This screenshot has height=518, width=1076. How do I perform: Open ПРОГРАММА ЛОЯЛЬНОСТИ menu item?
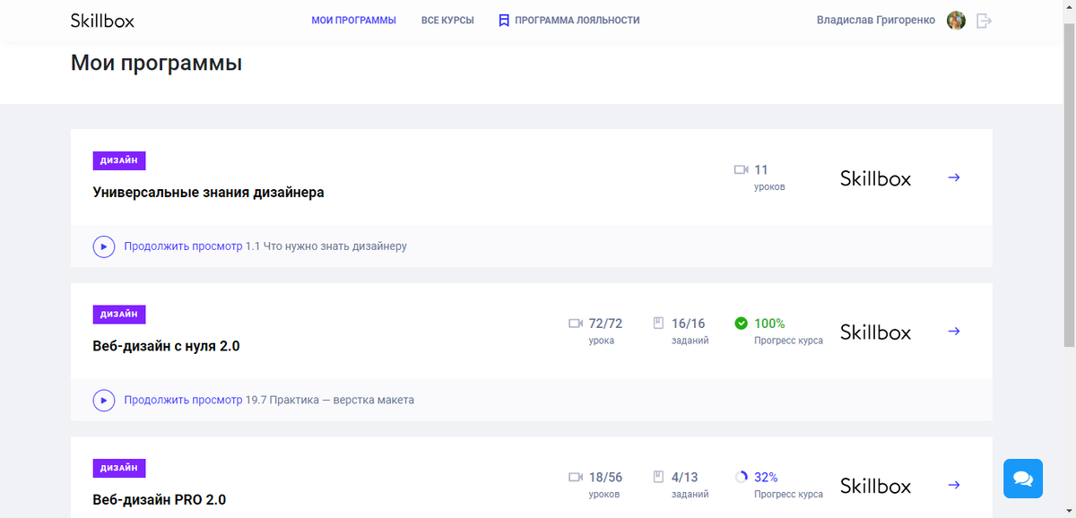pos(577,20)
